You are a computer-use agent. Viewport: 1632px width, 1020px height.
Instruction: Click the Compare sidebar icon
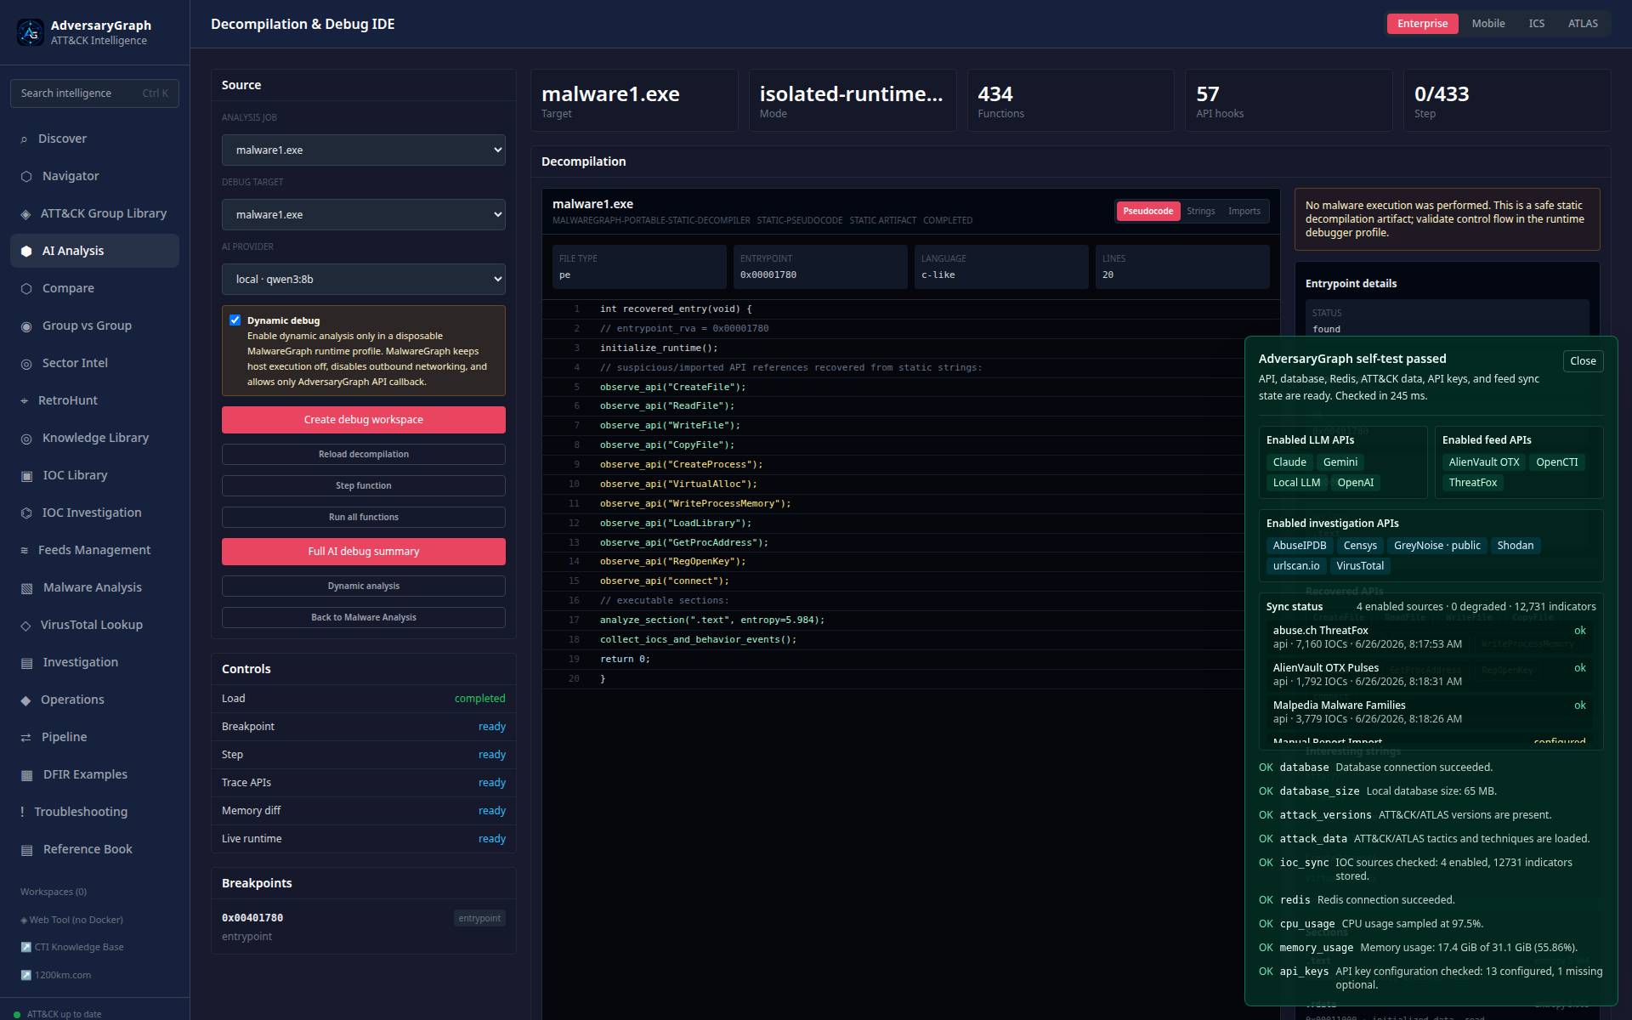click(x=26, y=288)
